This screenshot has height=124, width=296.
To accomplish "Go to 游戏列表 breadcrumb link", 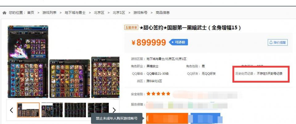I will pos(49,13).
